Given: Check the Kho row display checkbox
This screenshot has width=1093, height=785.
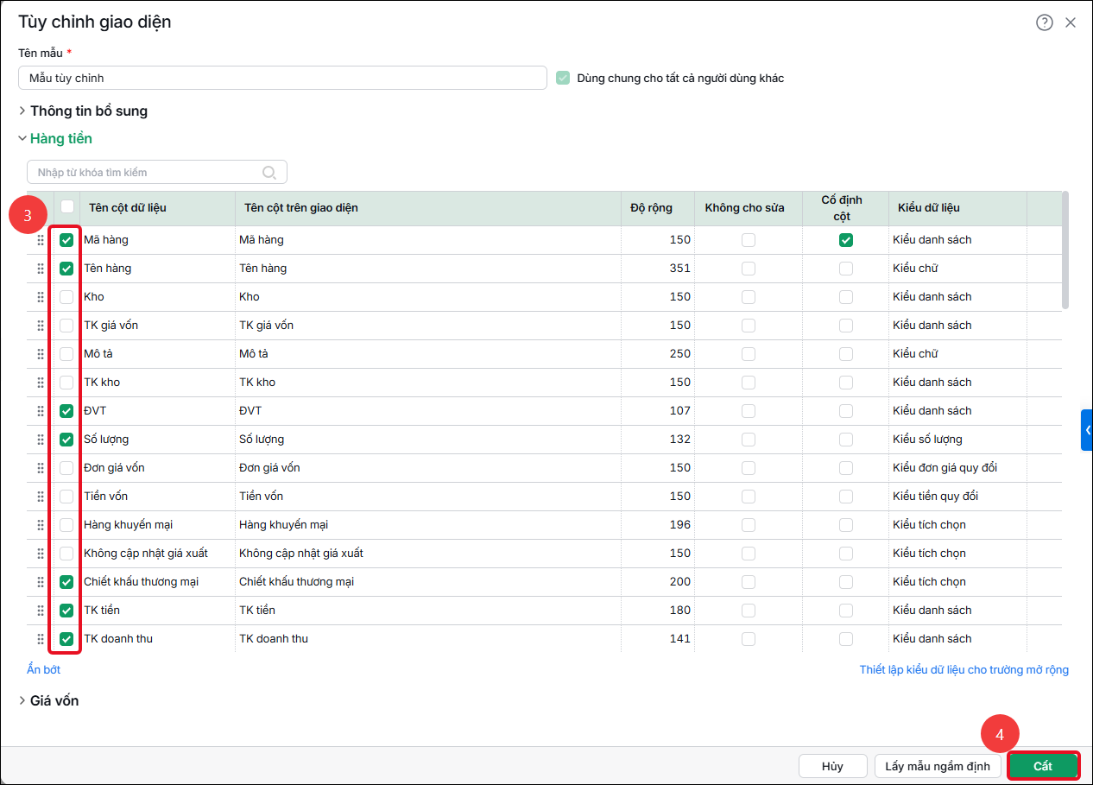Looking at the screenshot, I should 66,297.
